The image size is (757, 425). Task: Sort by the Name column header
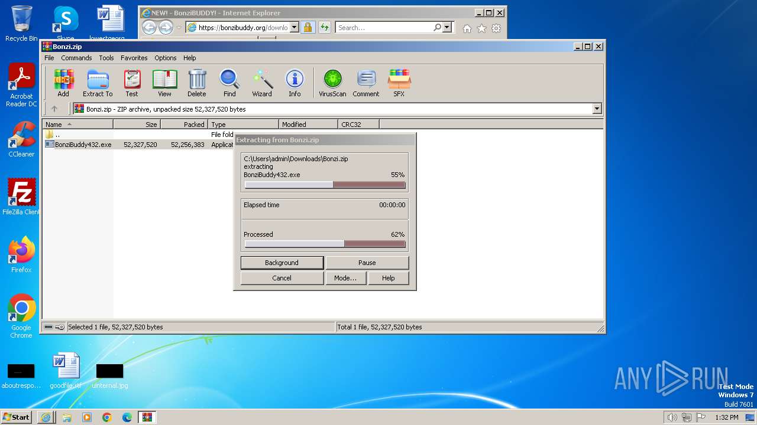click(x=77, y=125)
